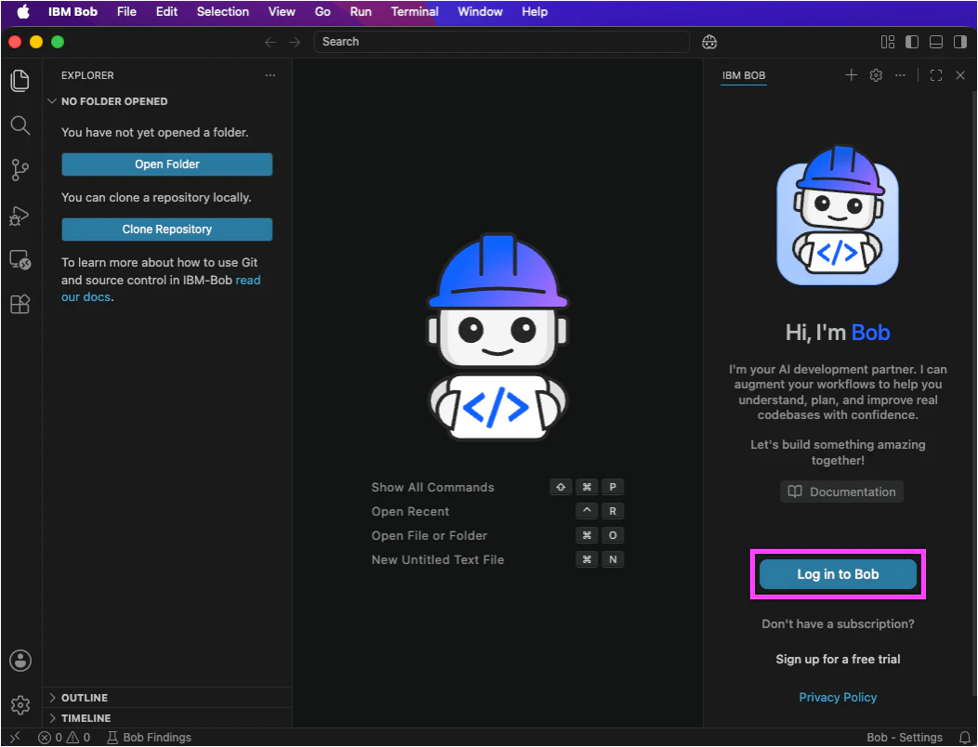Click Show All Commands shortcut entry

497,487
